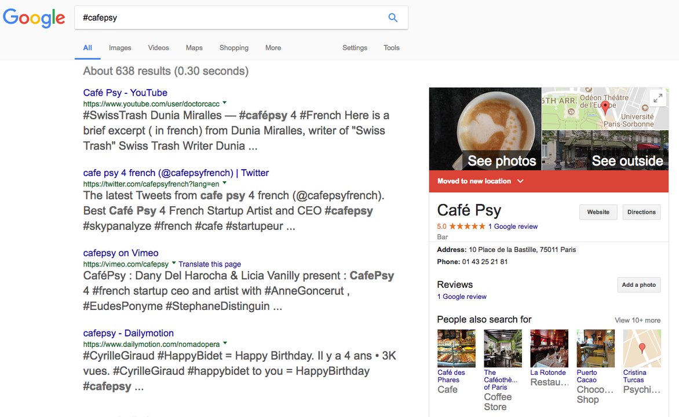
Task: Switch to the Maps tab
Action: tap(194, 48)
